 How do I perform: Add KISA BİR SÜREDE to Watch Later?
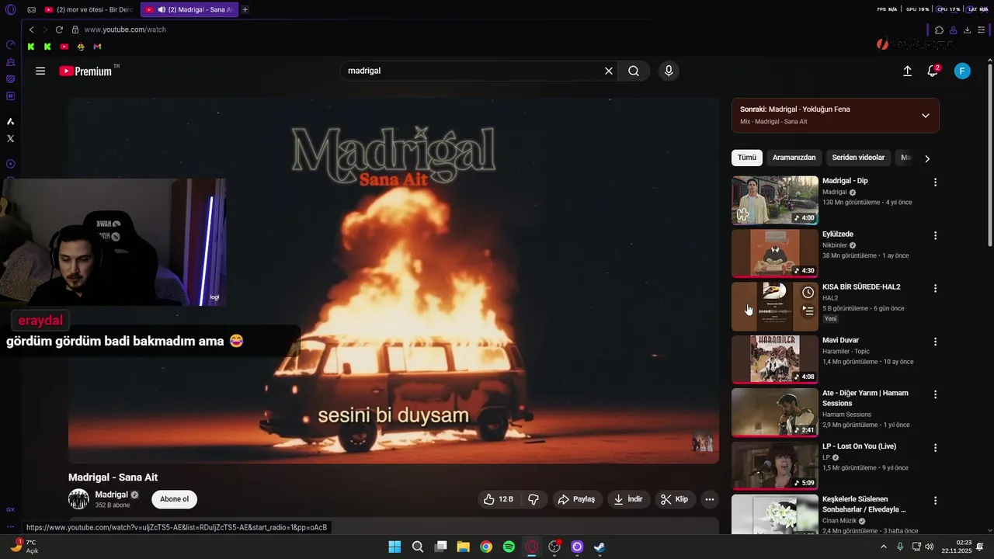[808, 293]
